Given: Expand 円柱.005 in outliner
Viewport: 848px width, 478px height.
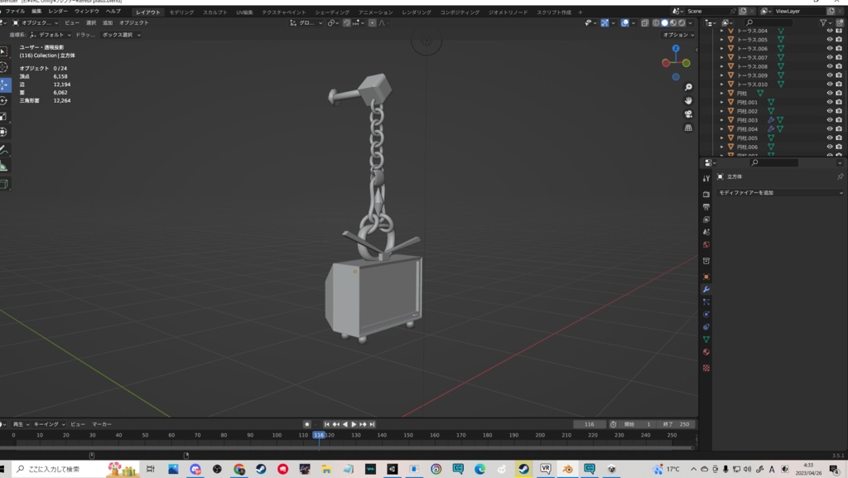Looking at the screenshot, I should (721, 138).
